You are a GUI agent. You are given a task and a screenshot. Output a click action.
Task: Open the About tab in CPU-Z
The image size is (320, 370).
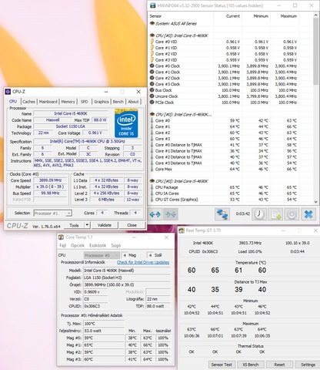[x=133, y=102]
